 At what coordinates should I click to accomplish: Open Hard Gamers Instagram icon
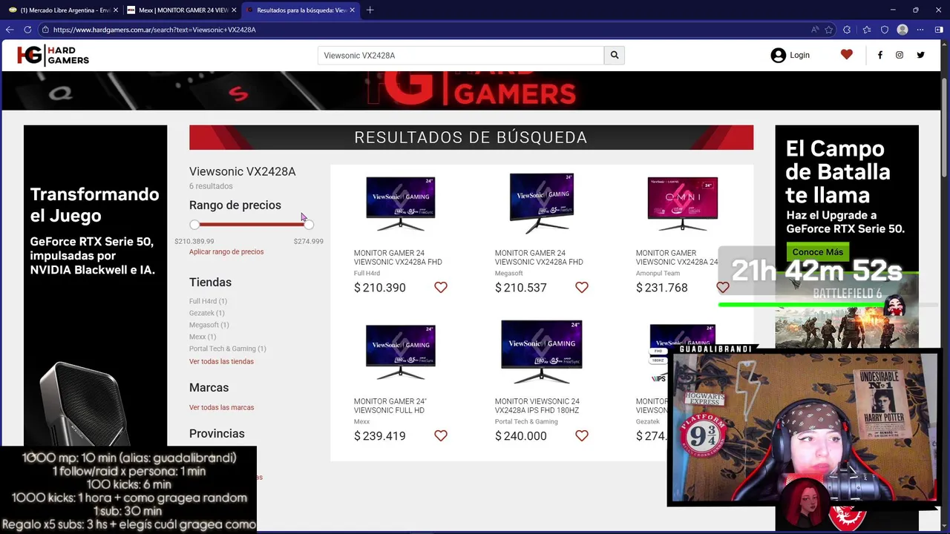(900, 55)
